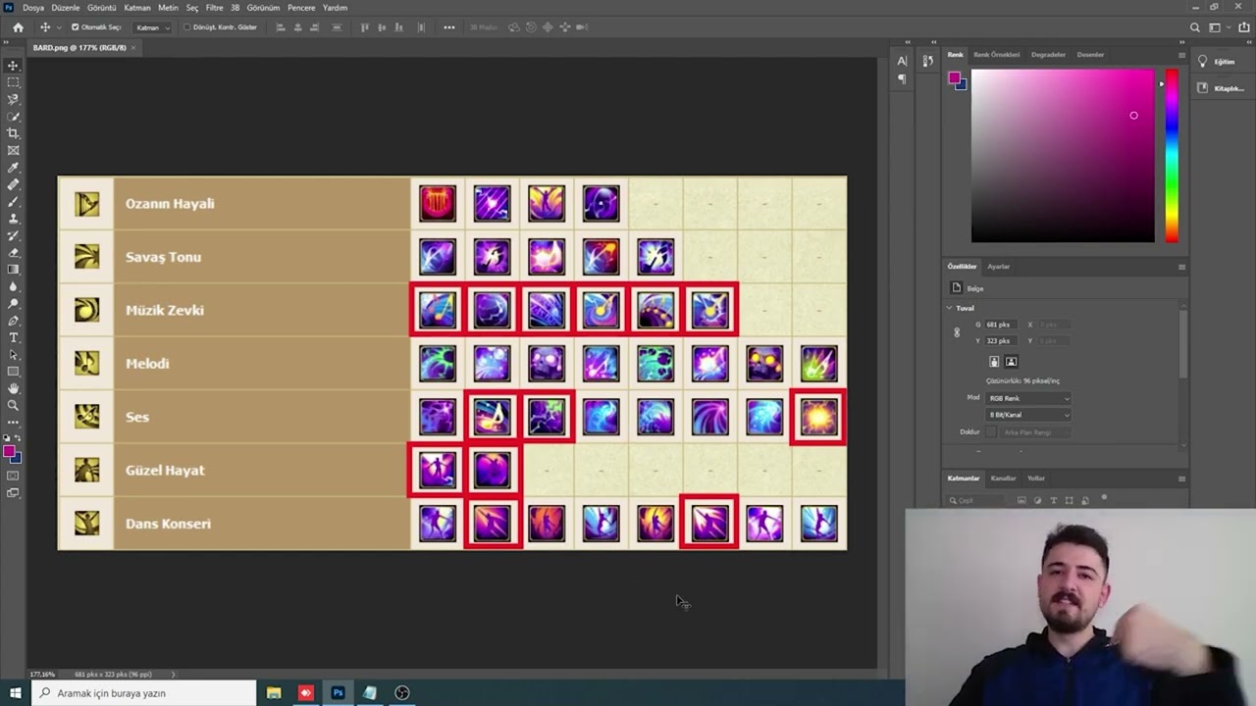The width and height of the screenshot is (1256, 706).
Task: Collapse the Tuval section
Action: click(x=949, y=308)
